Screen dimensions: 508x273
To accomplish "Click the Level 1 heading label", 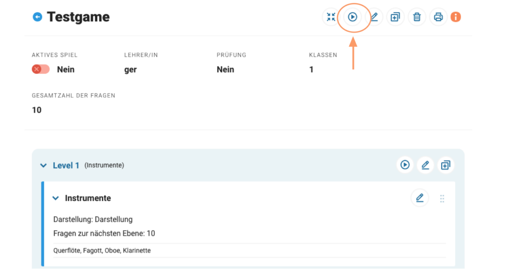I will [66, 166].
